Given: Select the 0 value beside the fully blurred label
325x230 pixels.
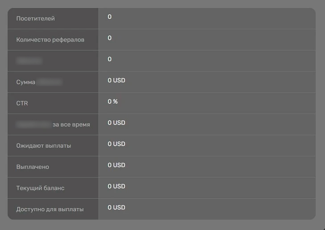Looking at the screenshot, I should pyautogui.click(x=110, y=59).
